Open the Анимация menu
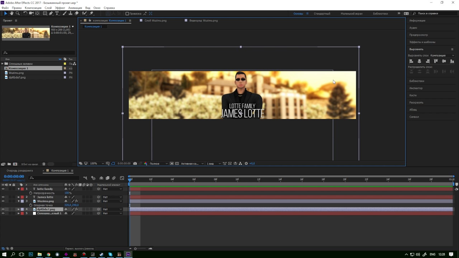Image resolution: width=459 pixels, height=258 pixels. click(x=75, y=8)
